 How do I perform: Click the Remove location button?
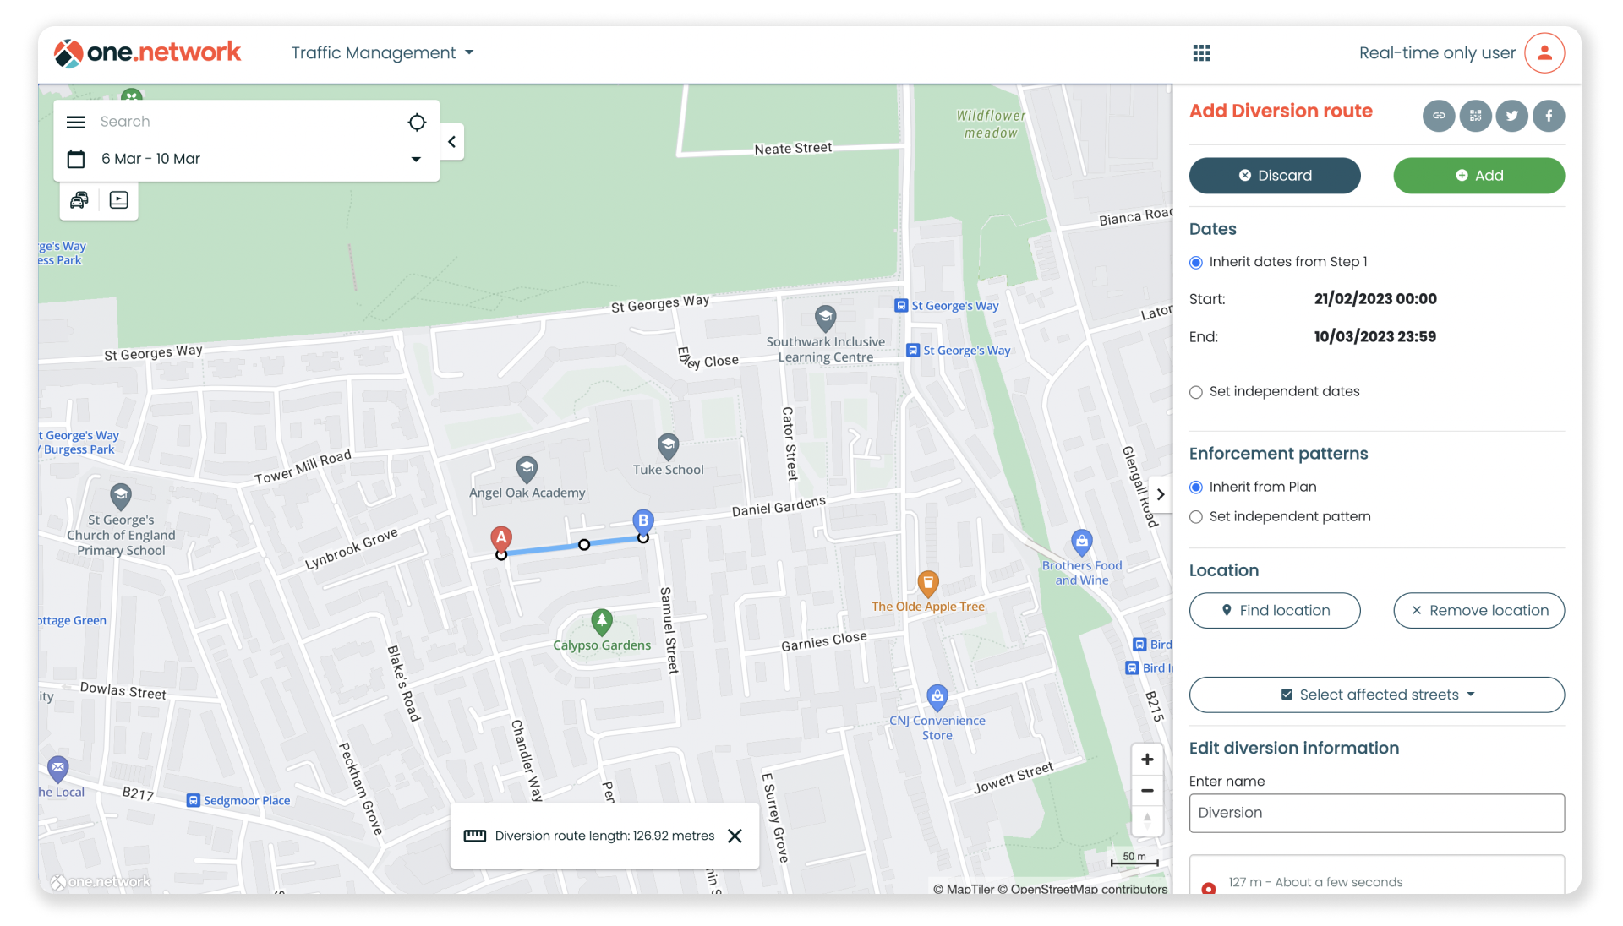(x=1479, y=611)
